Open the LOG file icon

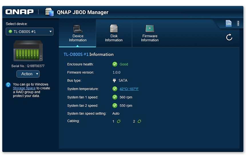click(x=229, y=23)
